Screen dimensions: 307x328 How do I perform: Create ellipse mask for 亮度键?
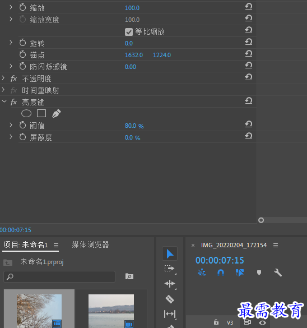pyautogui.click(x=26, y=114)
